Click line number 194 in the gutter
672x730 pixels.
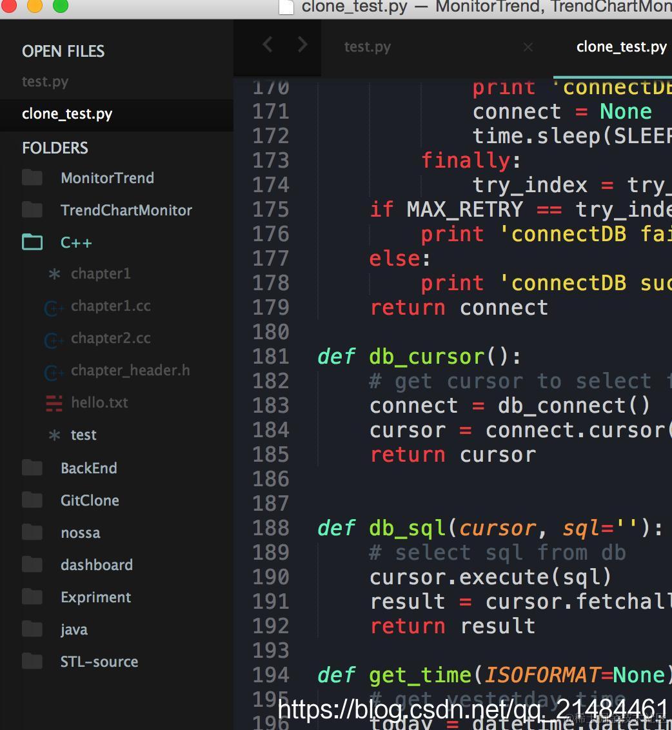pyautogui.click(x=271, y=675)
